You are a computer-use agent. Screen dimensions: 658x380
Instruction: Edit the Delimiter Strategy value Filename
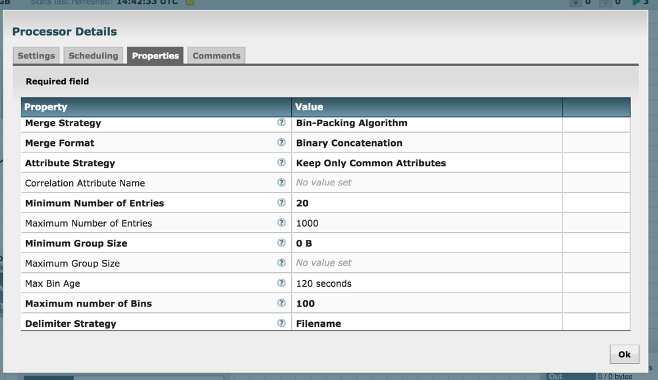tap(427, 323)
